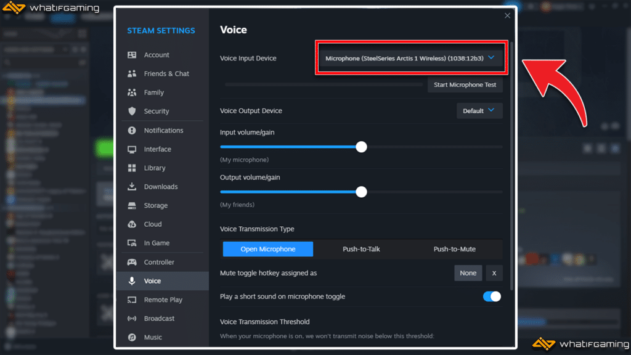
Task: Click the Remote Play cast icon
Action: pyautogui.click(x=132, y=300)
